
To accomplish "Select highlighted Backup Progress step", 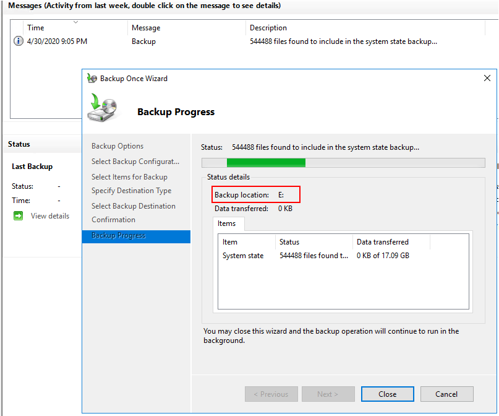I will pos(136,236).
